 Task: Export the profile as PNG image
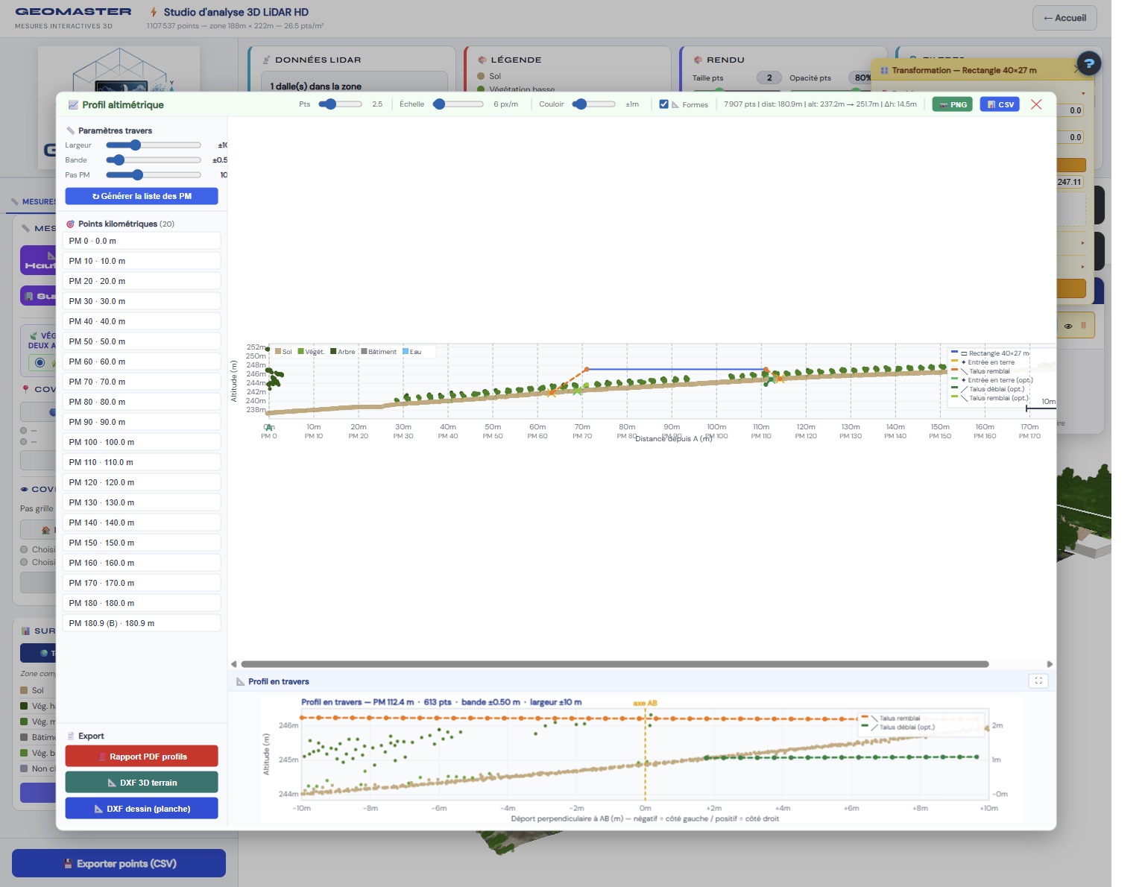(x=952, y=104)
